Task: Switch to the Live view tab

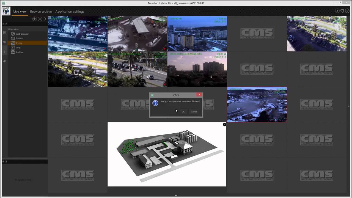Action: click(20, 12)
